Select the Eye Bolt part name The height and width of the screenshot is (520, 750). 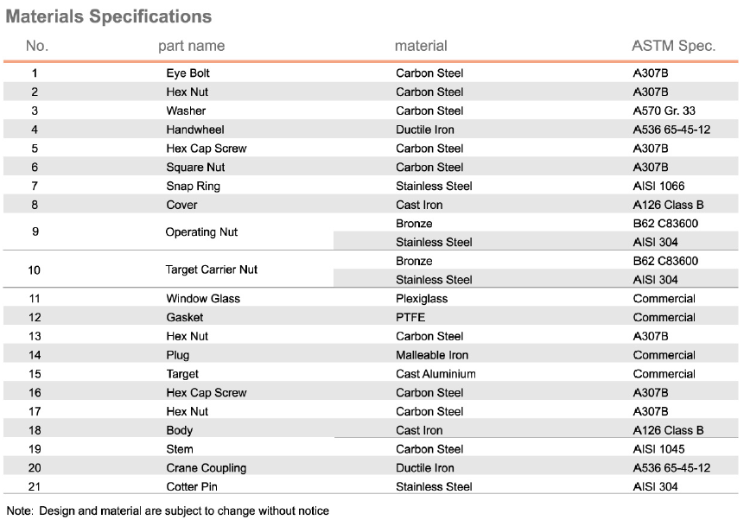point(187,73)
